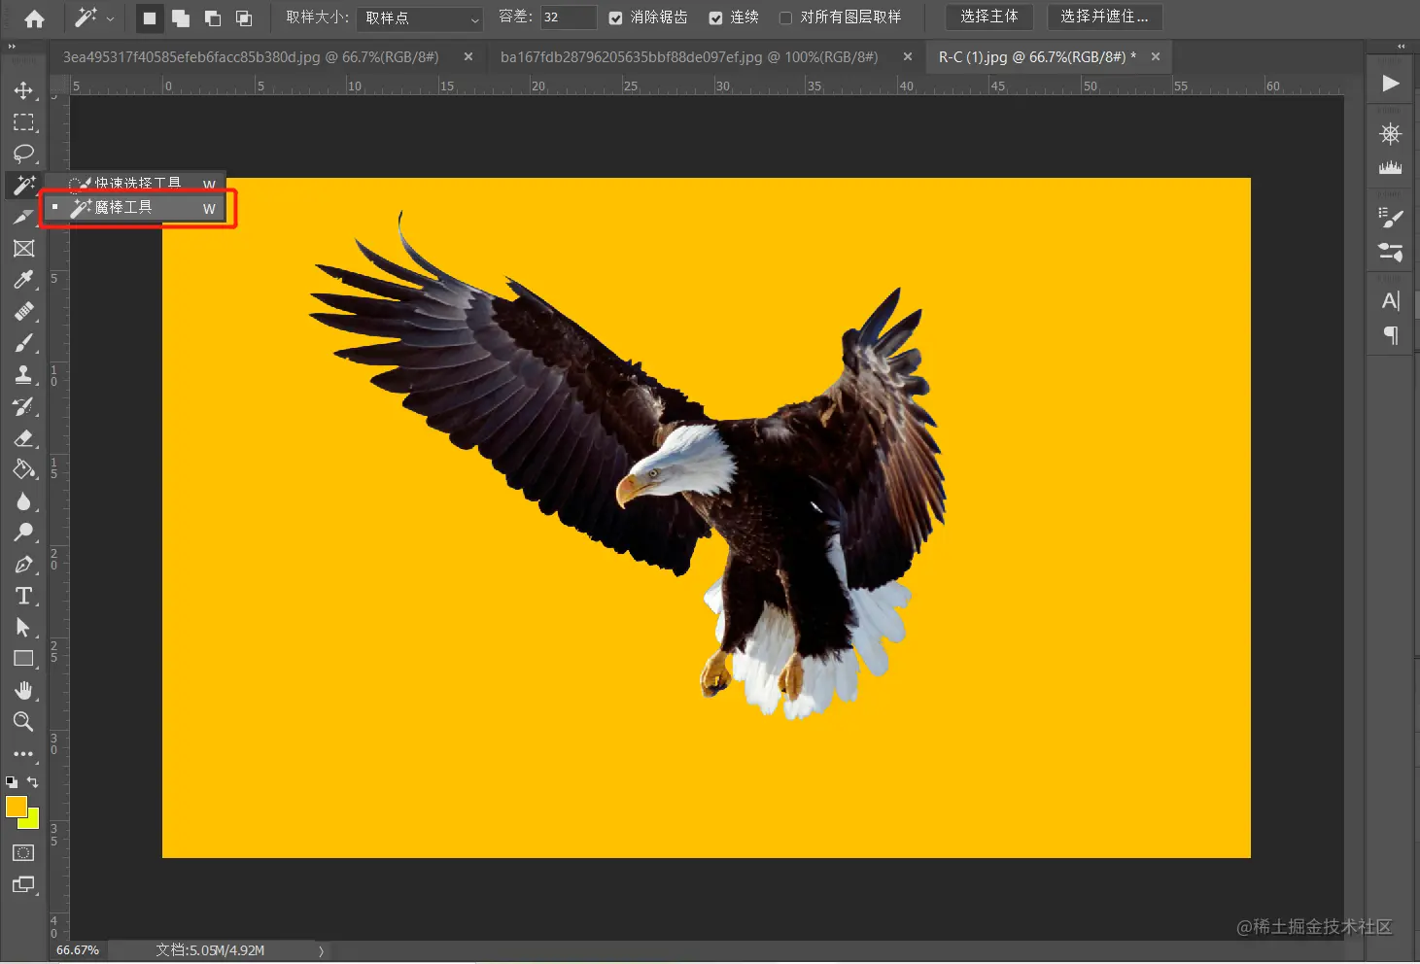Click the 66.67% zoom level field
The width and height of the screenshot is (1420, 964).
[78, 950]
